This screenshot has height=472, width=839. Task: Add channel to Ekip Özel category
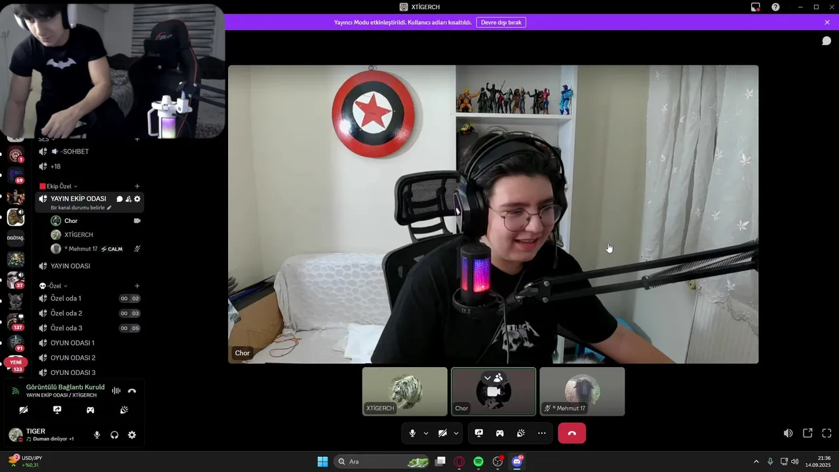point(137,186)
